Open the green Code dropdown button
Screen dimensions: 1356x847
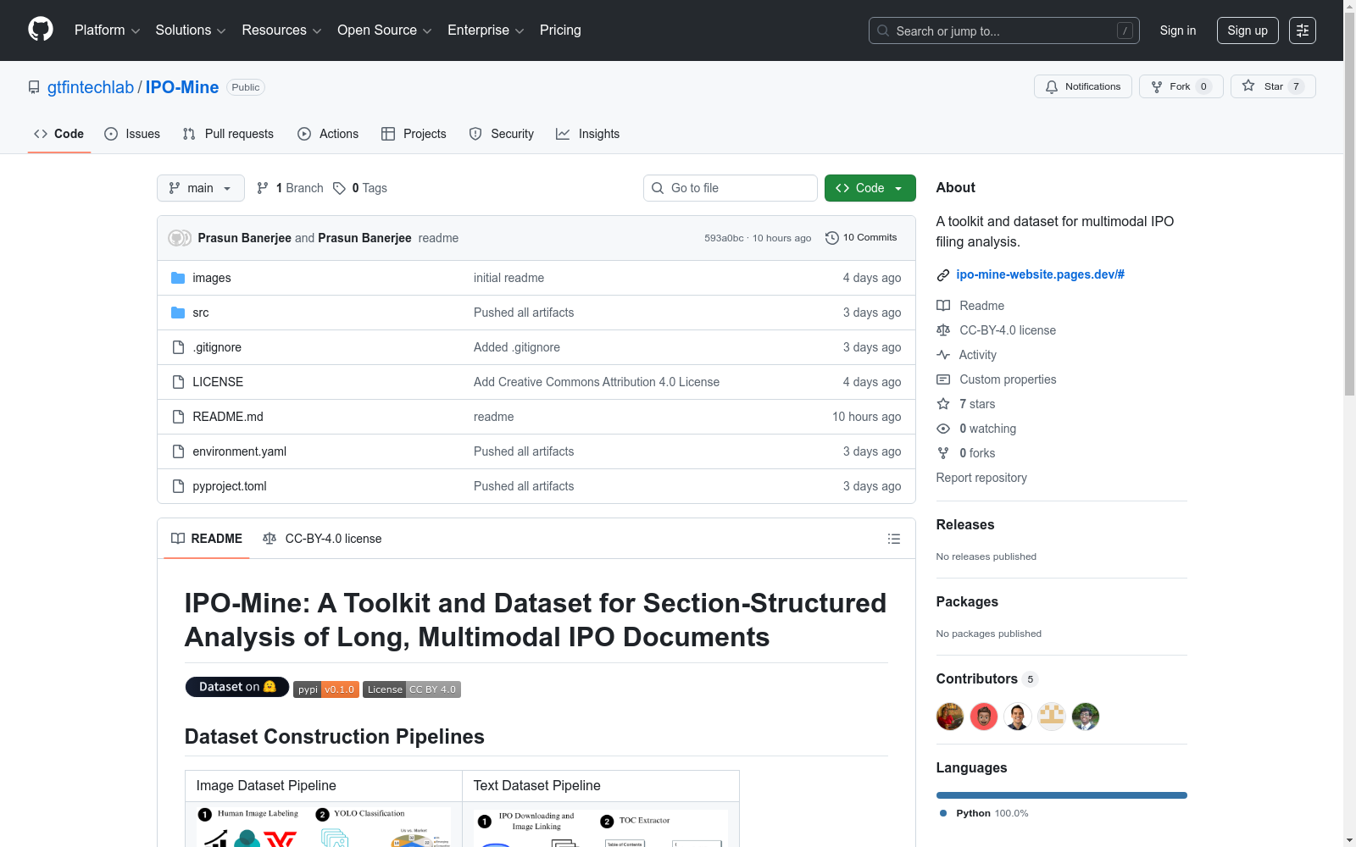(870, 188)
